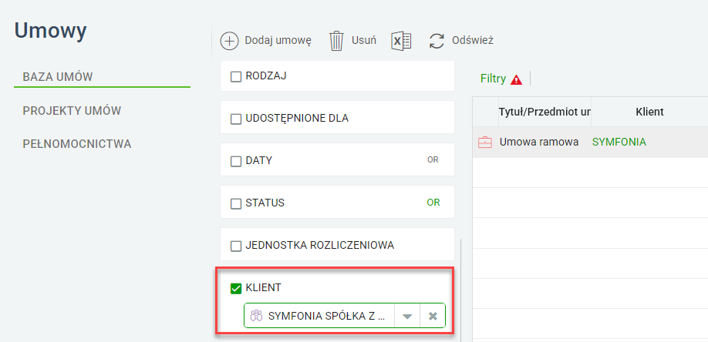Sort by the Klient column header
Screen dimensions: 708x342
[x=649, y=112]
